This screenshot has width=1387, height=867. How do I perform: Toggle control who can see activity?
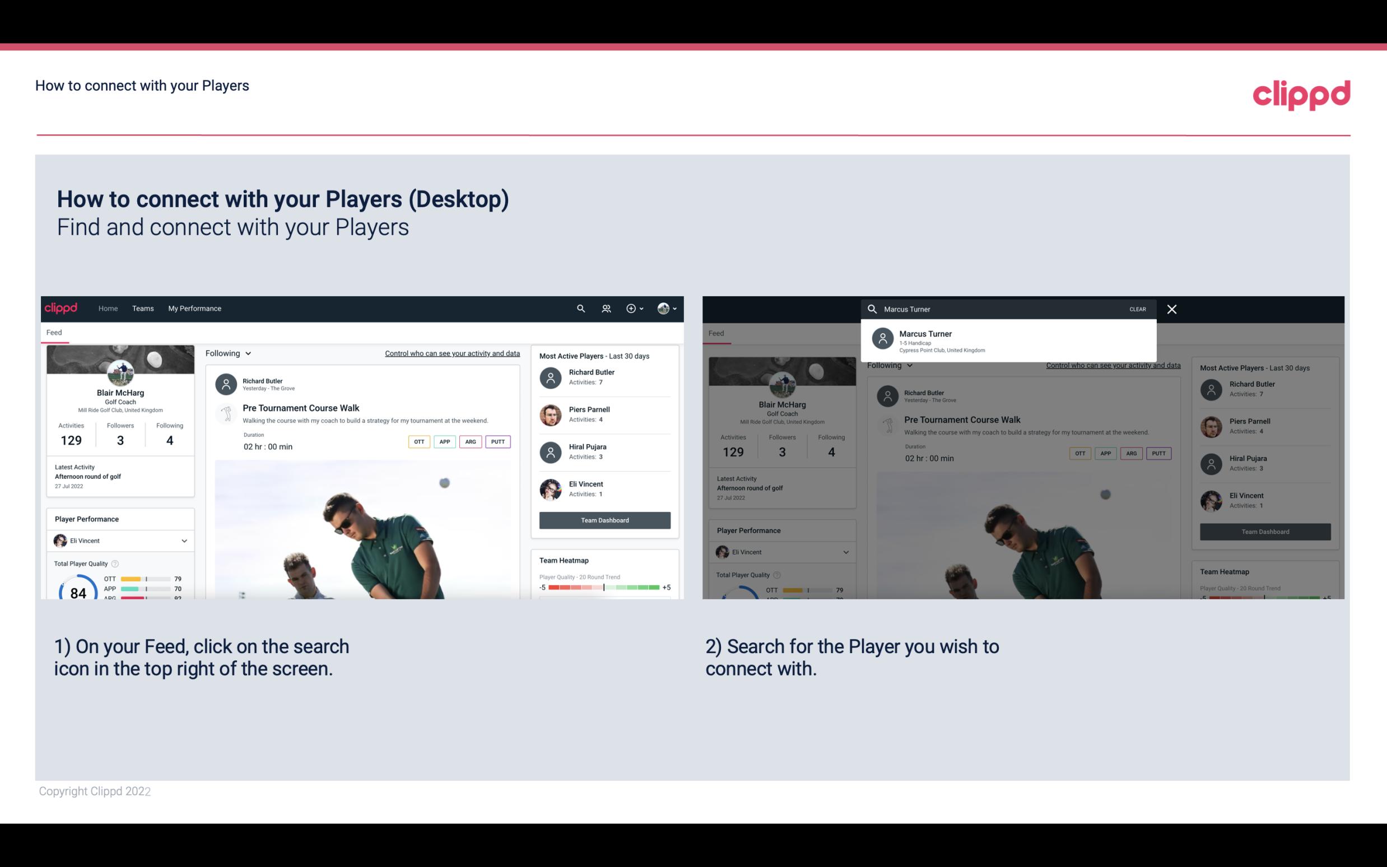(452, 353)
